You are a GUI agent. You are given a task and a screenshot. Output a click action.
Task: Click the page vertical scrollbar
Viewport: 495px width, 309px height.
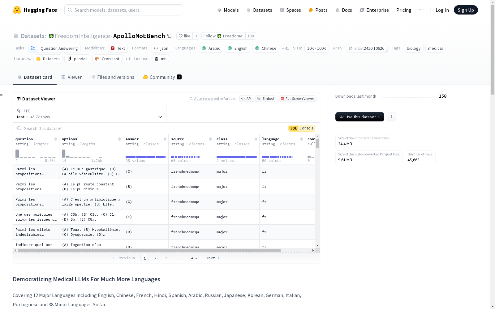pyautogui.click(x=493, y=49)
